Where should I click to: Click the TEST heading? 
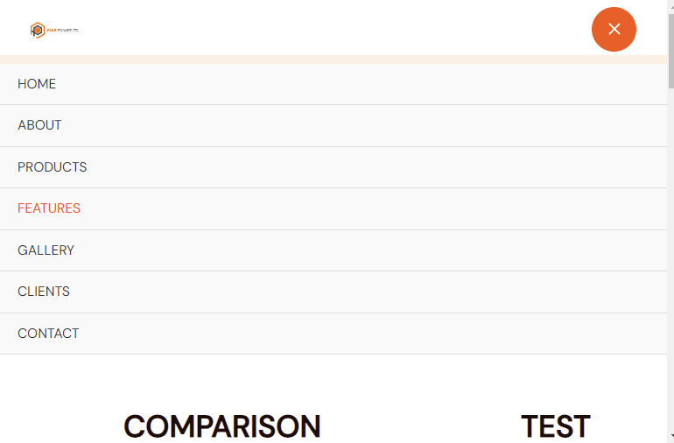555,426
